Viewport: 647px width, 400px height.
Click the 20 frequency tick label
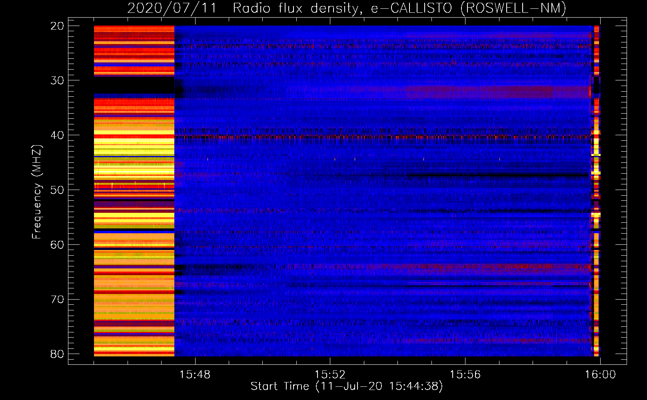[58, 26]
